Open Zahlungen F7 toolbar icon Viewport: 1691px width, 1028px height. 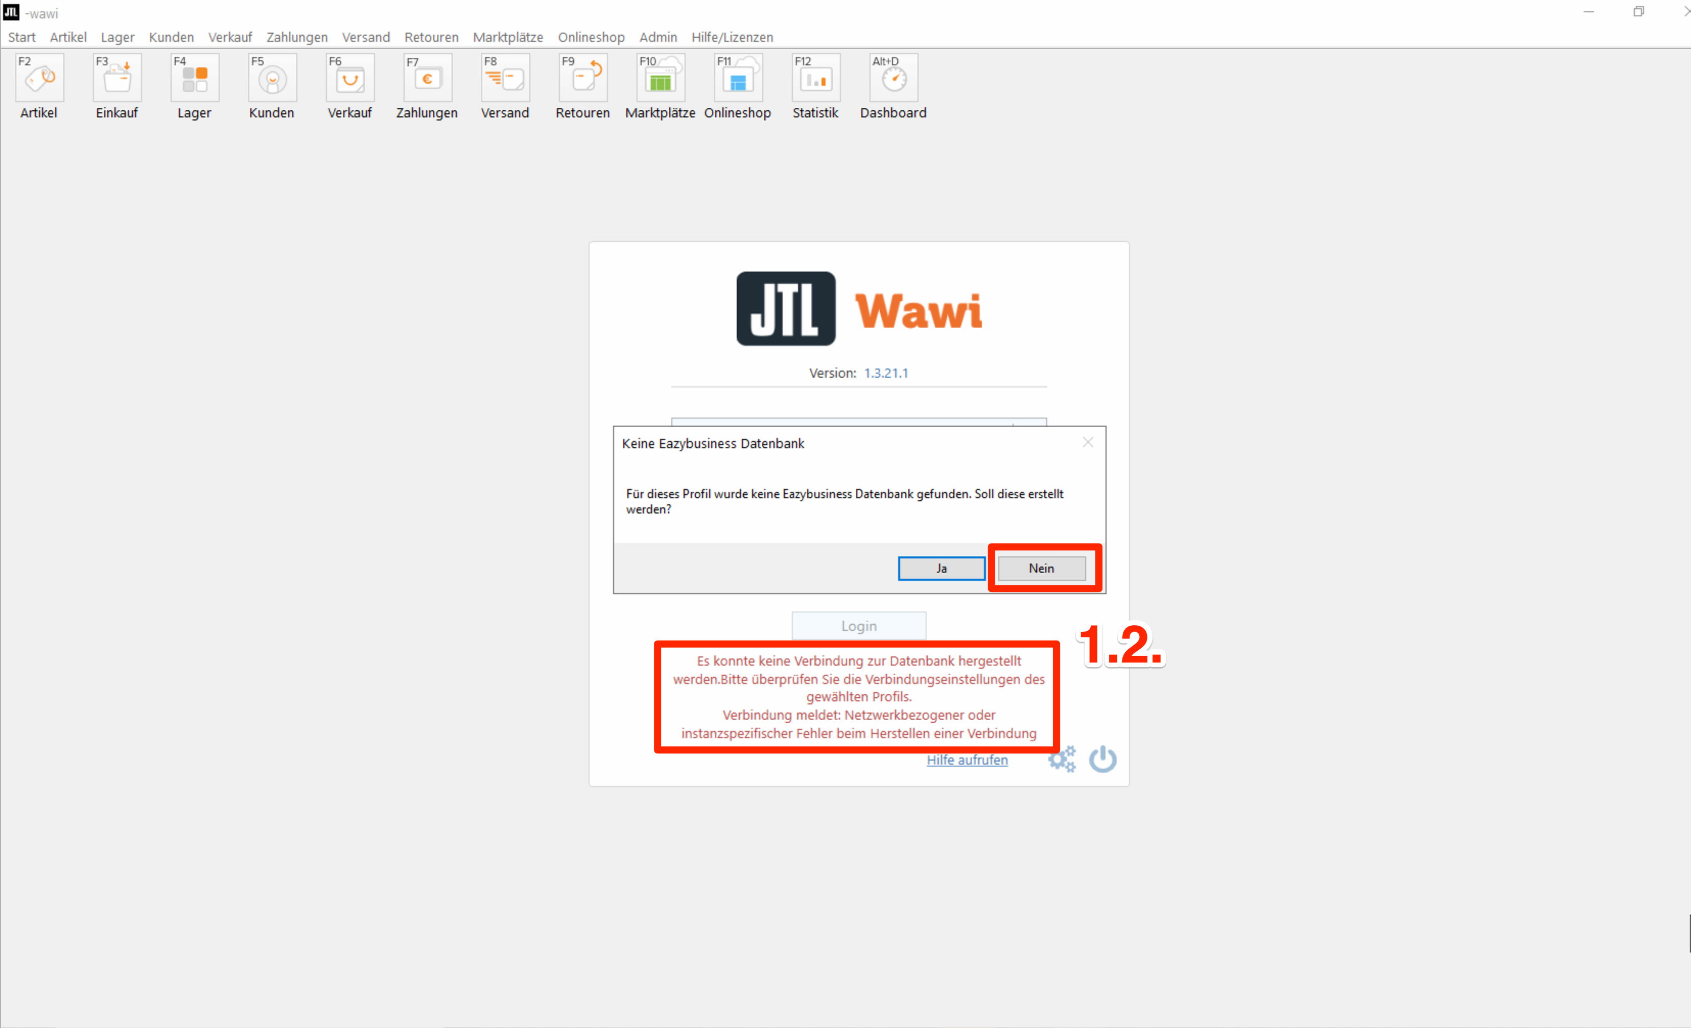(427, 79)
